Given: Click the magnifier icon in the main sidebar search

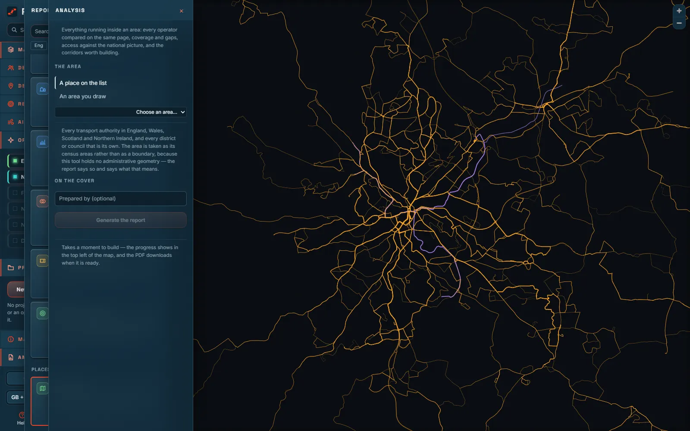Looking at the screenshot, I should [14, 30].
